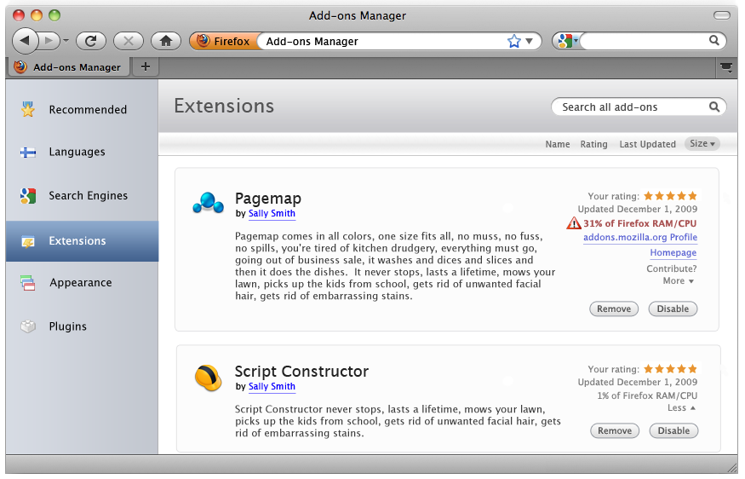Bookmark page with the star icon
This screenshot has height=479, width=745.
click(513, 42)
